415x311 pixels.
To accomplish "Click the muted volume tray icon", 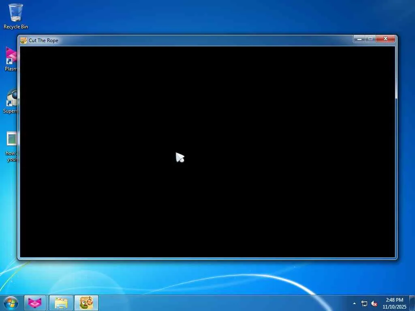I will click(x=374, y=304).
